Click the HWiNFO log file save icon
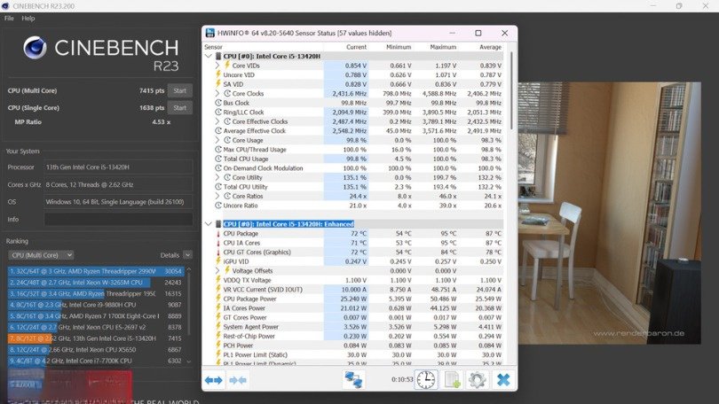The width and height of the screenshot is (719, 404). 453,380
